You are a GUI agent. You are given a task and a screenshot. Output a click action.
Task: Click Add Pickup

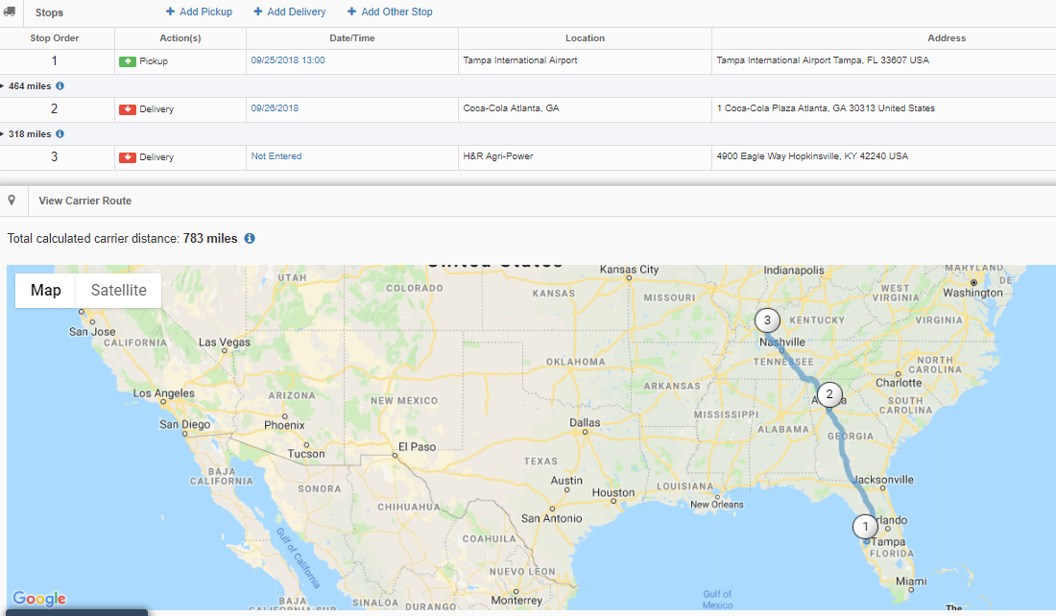pyautogui.click(x=199, y=12)
